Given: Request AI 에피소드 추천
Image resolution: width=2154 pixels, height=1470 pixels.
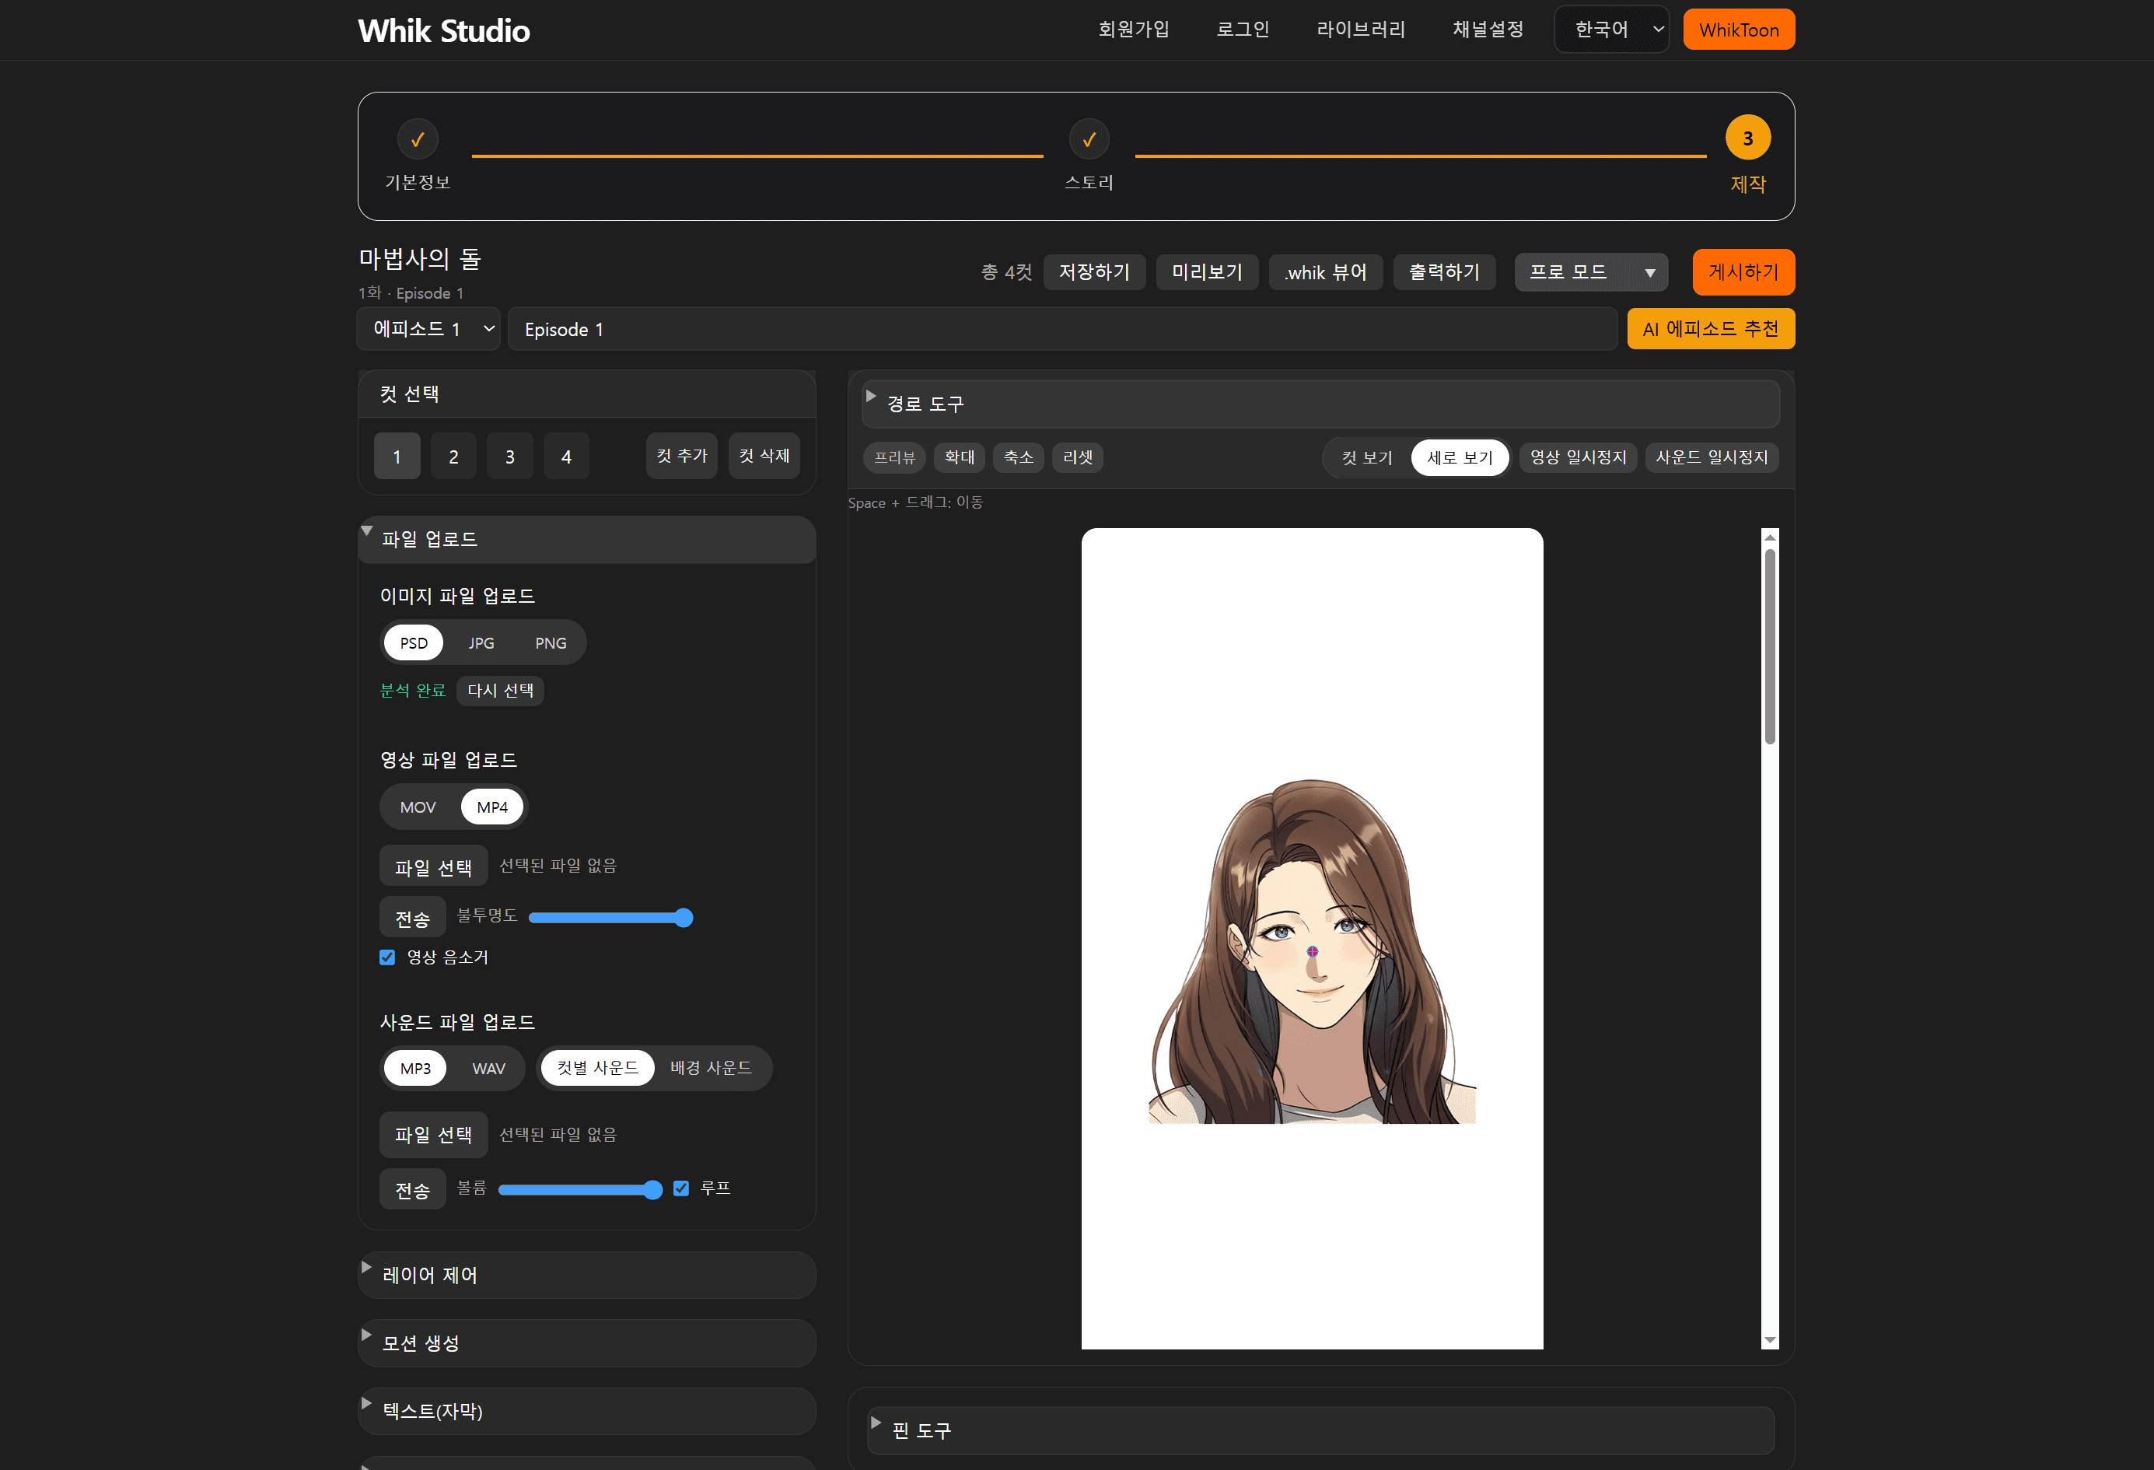Looking at the screenshot, I should click(x=1710, y=328).
